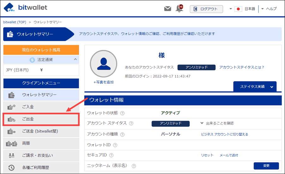Click the 変更 nickname button
Viewport: 285px width, 174px height.
tap(266, 166)
